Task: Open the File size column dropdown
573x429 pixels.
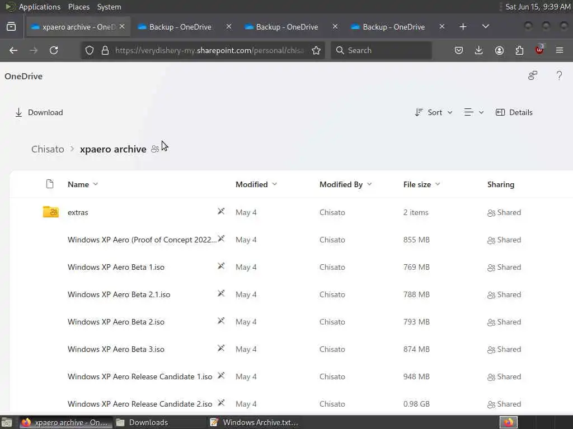Action: (x=421, y=184)
